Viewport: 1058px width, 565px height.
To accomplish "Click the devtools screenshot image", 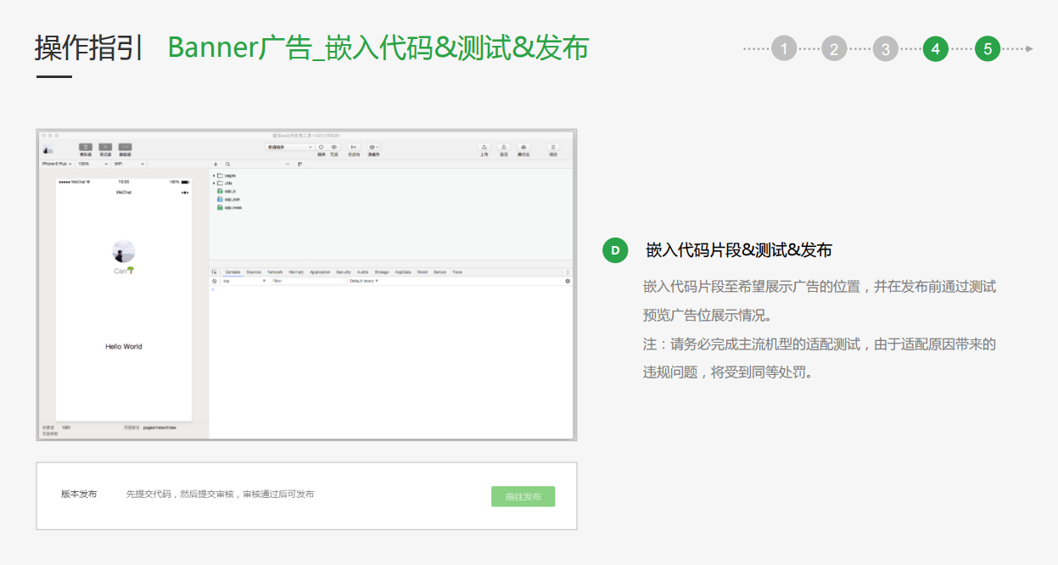I will (x=306, y=285).
